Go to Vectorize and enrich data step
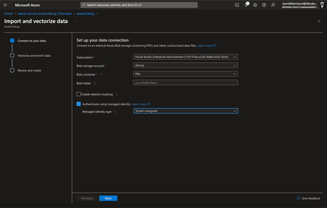The height and width of the screenshot is (208, 327). tap(34, 56)
